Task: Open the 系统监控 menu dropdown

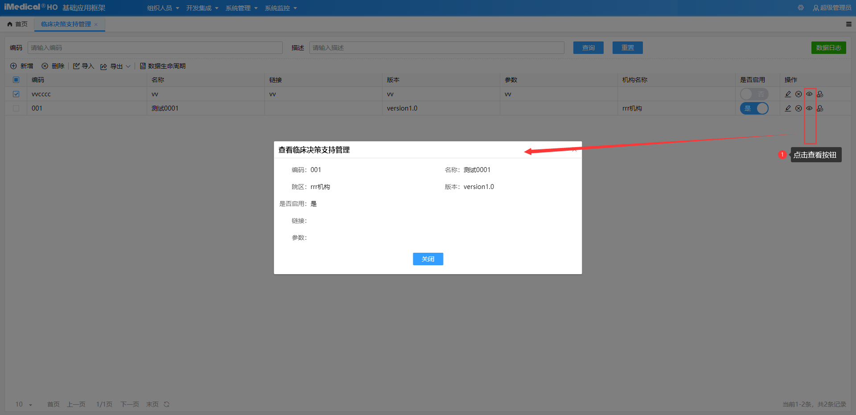Action: (x=281, y=8)
